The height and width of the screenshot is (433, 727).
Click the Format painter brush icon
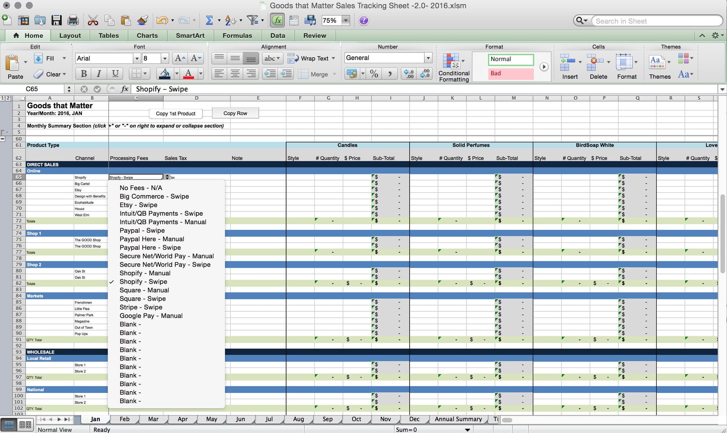pyautogui.click(x=142, y=20)
